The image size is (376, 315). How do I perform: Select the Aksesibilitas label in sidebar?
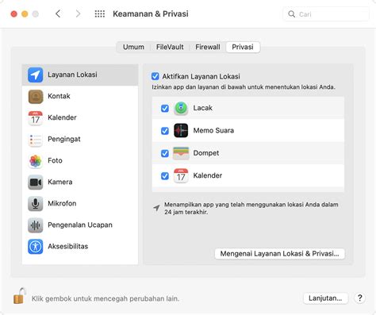point(68,246)
